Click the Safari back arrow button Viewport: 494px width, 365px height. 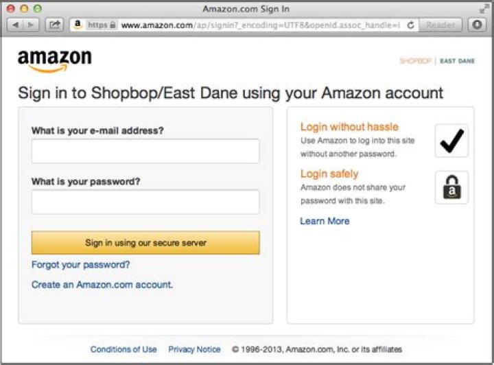[x=15, y=25]
